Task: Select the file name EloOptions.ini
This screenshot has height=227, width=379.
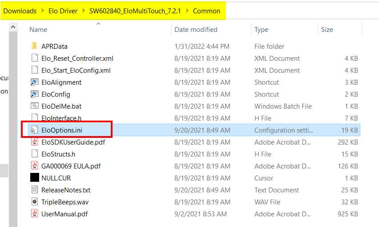Action: click(62, 130)
